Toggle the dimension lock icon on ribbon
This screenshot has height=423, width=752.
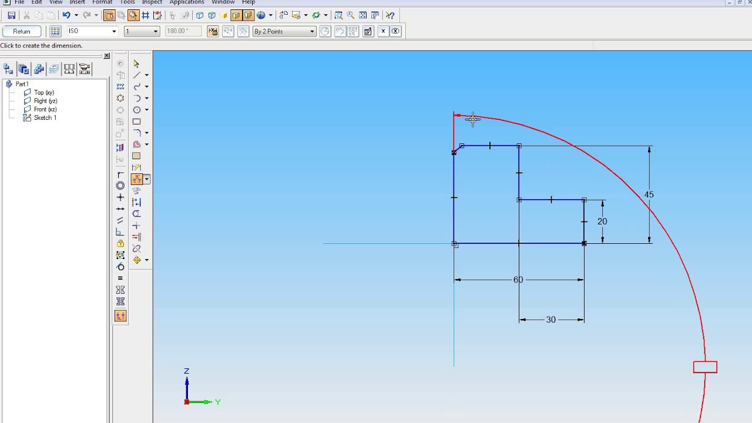213,31
